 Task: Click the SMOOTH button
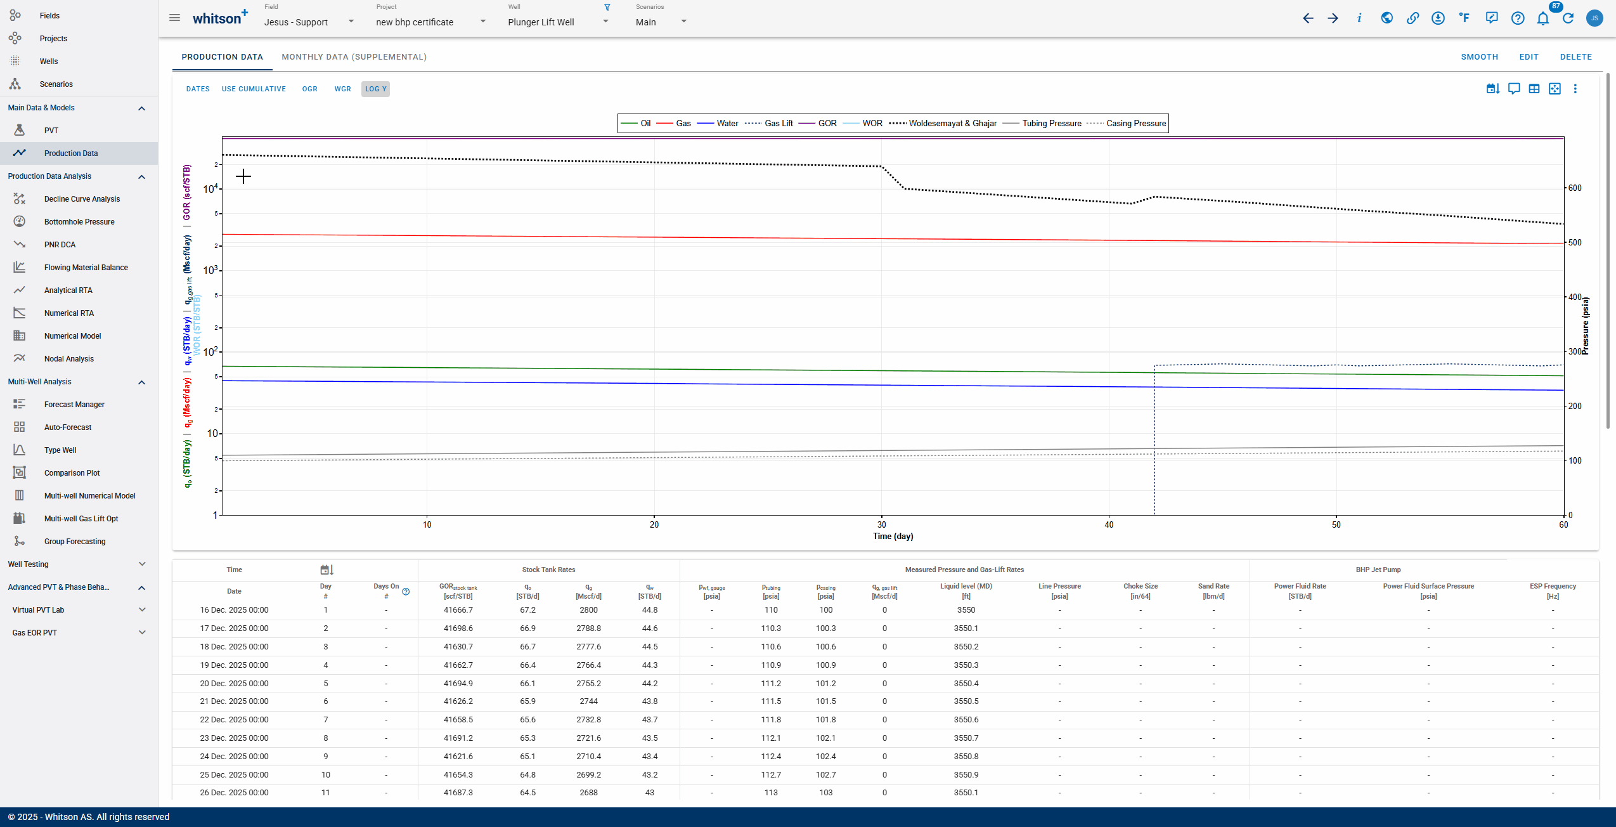1479,57
